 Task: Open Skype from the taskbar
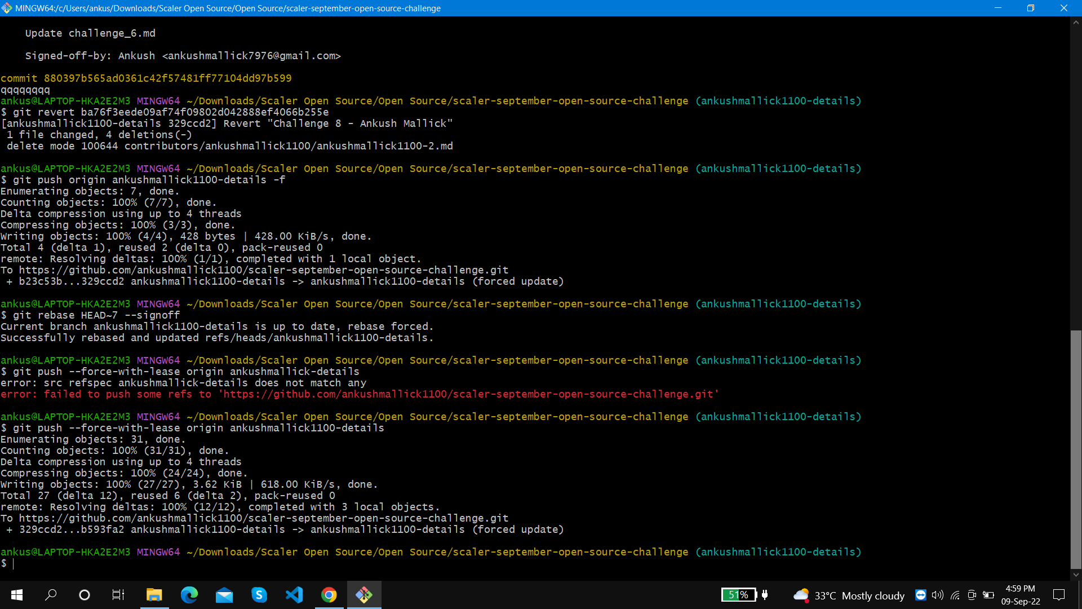pos(259,594)
